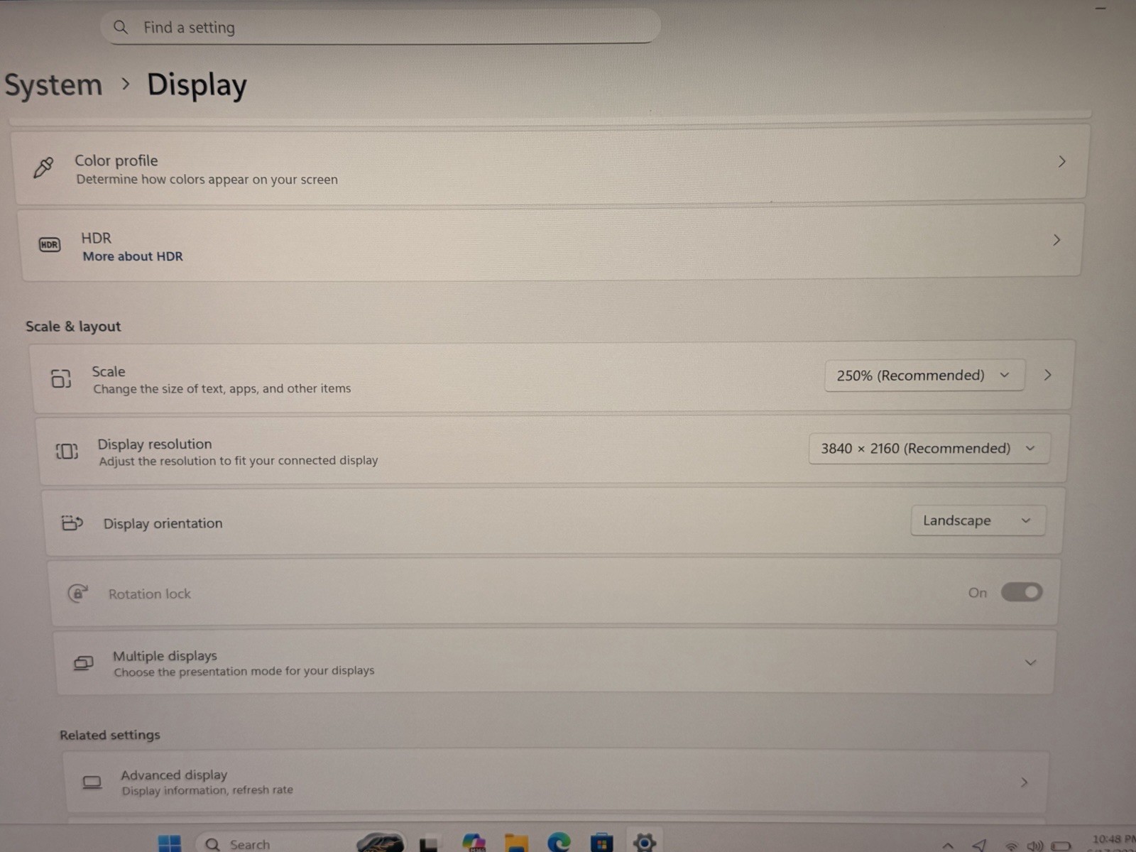Open the Color profile page chevron
The image size is (1136, 852).
point(1061,162)
